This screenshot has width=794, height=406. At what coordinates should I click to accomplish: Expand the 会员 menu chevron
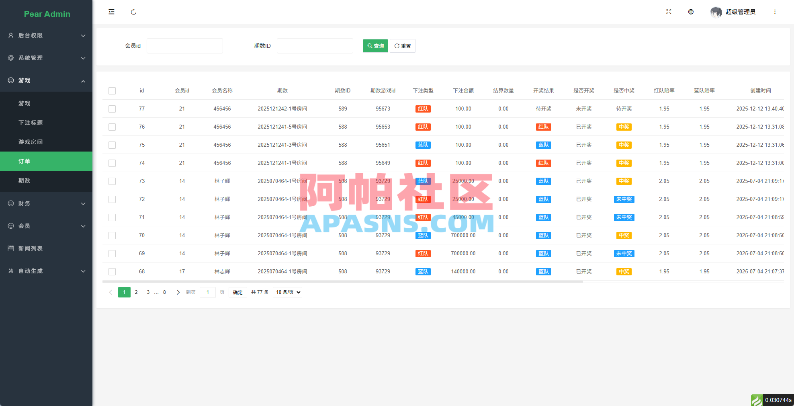[83, 226]
